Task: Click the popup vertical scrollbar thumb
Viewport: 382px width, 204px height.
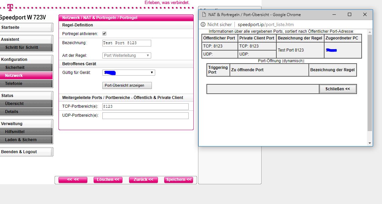Action: (370, 83)
